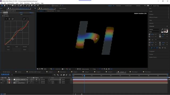Select the Rectangle shape tool
The height and width of the screenshot is (95, 170).
(x=19, y=6)
